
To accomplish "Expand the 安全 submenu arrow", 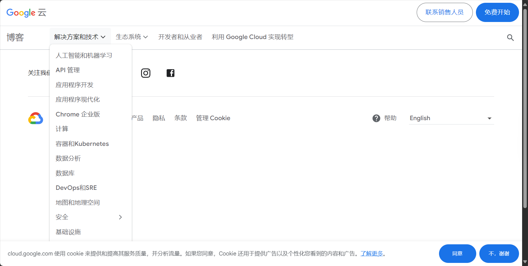I will [121, 217].
